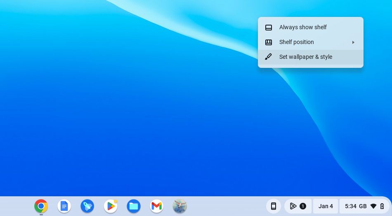This screenshot has width=392, height=216.
Task: Open quick settings via the 5:34 clock
Action: point(351,206)
